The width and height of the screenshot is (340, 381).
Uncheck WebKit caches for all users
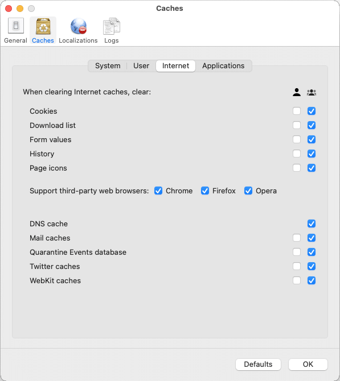point(312,281)
